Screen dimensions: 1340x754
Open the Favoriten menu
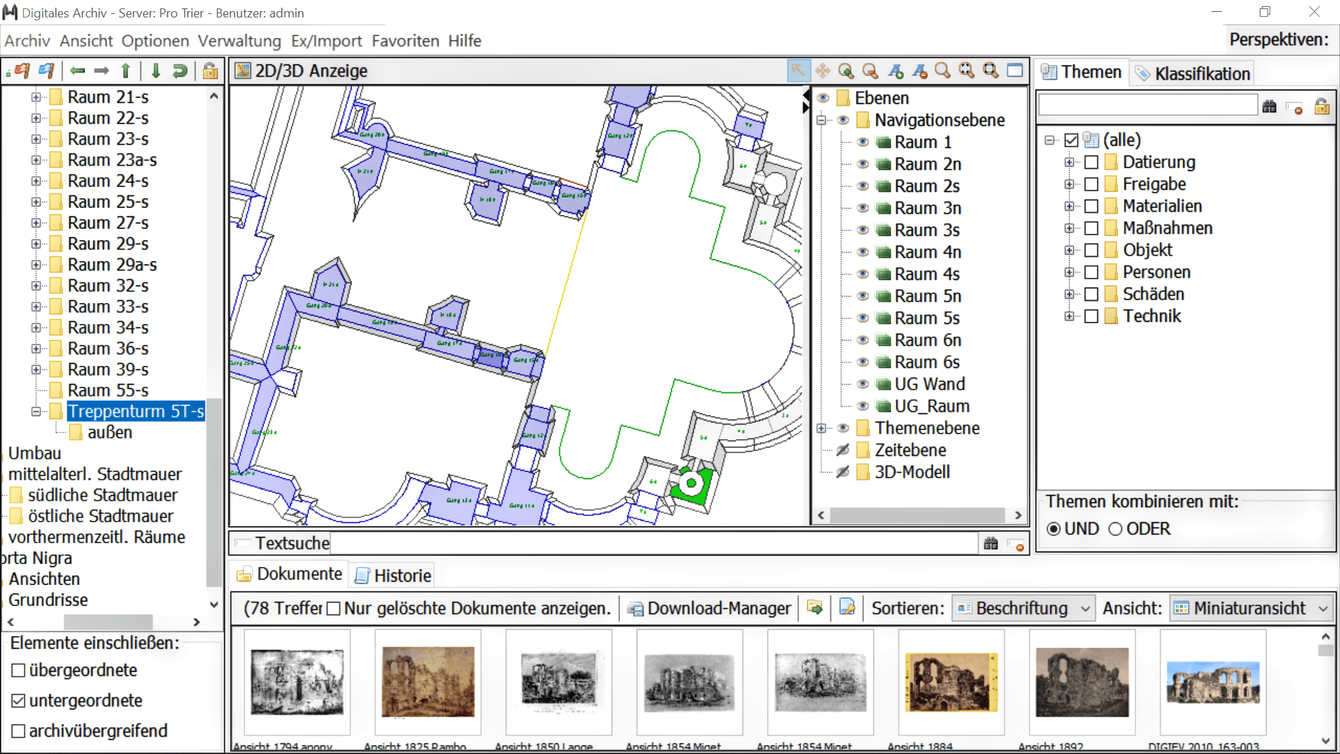pyautogui.click(x=405, y=40)
